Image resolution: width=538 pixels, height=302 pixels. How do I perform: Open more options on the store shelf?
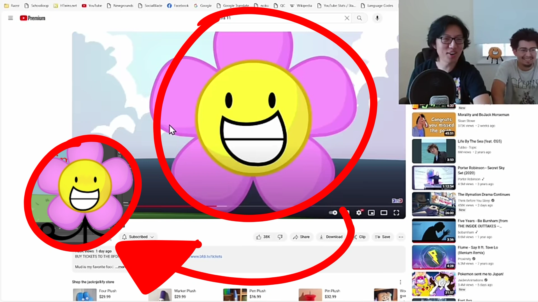point(400,282)
